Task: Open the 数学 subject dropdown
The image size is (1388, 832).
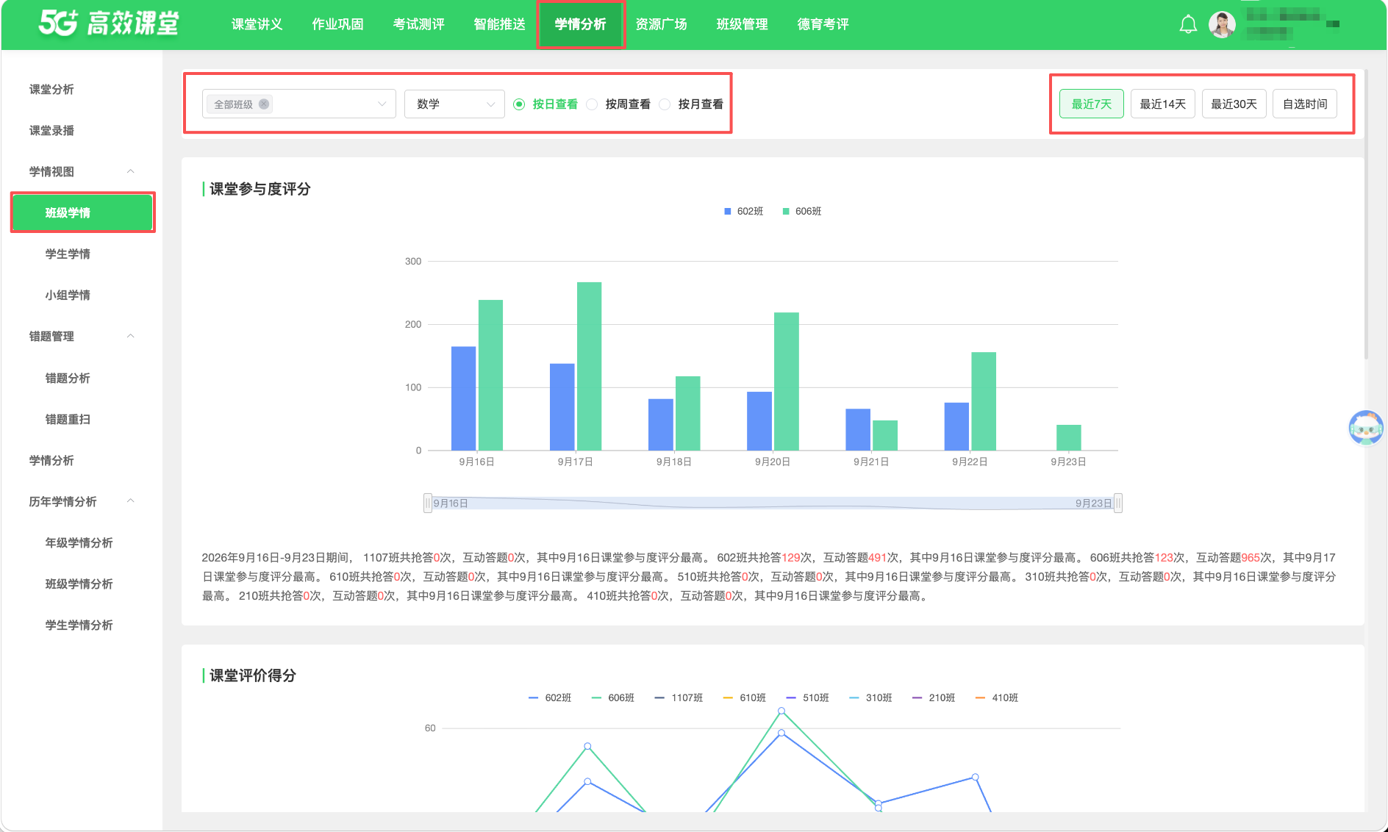Action: tap(454, 104)
